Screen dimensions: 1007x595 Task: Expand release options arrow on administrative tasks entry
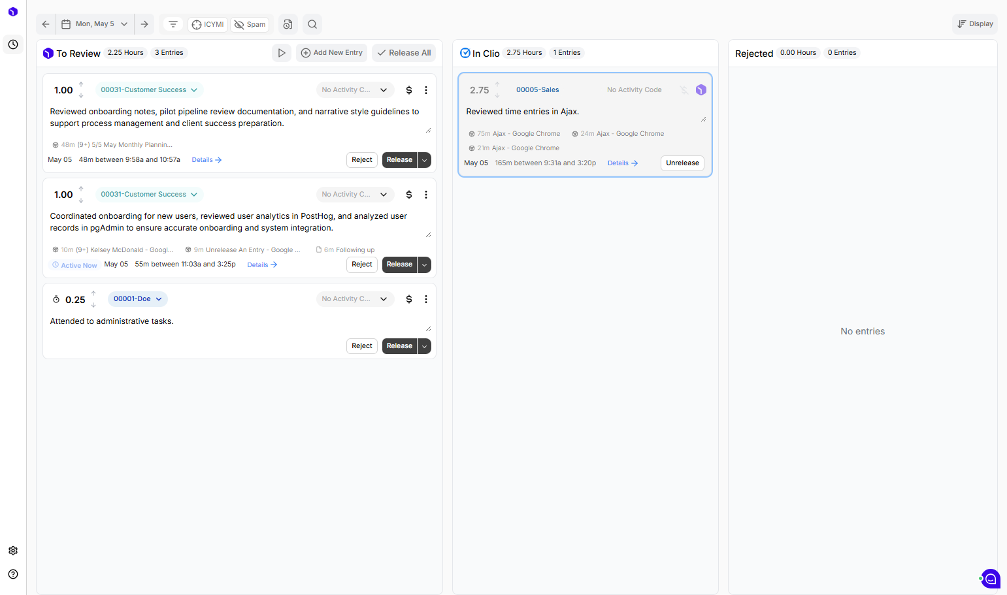coord(425,346)
